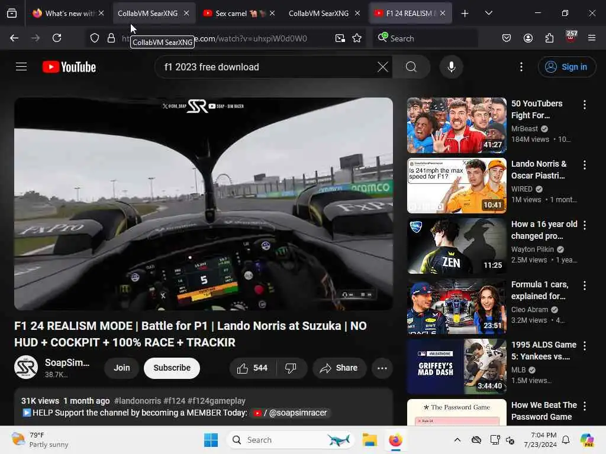Open tracking protection shield icon
606x454 pixels.
(94, 38)
